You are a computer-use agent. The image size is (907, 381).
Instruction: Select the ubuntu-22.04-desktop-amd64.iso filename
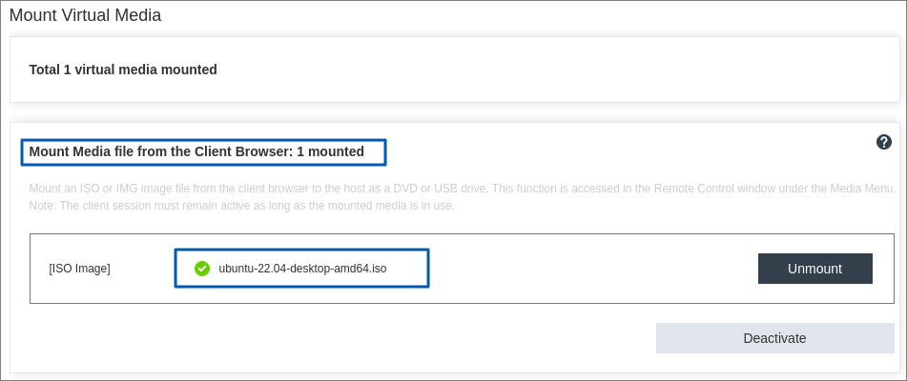coord(302,269)
